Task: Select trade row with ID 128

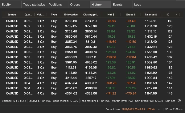Action: tap(92, 47)
